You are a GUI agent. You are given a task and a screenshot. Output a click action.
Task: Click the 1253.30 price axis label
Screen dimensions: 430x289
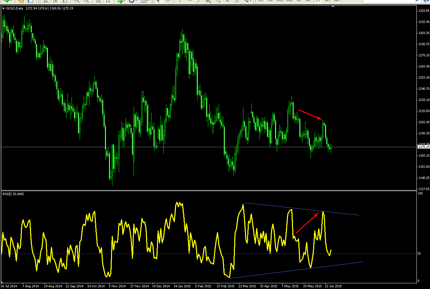click(424, 78)
